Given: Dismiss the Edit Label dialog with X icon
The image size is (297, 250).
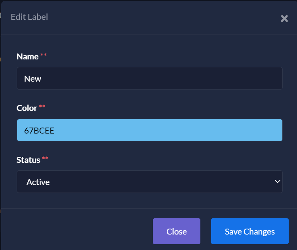Looking at the screenshot, I should [x=284, y=19].
